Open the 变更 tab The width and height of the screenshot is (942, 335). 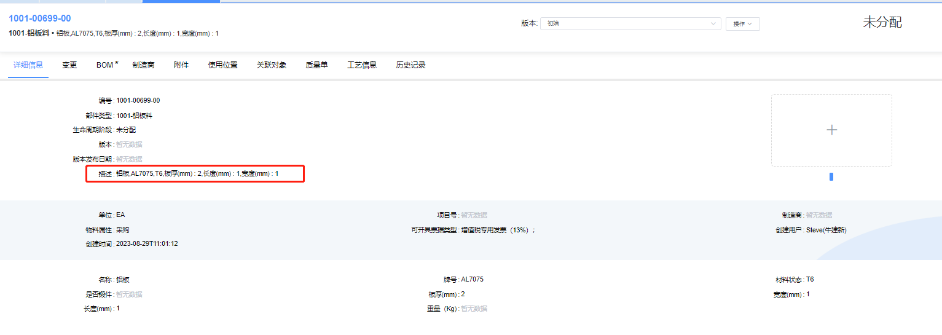coord(69,65)
